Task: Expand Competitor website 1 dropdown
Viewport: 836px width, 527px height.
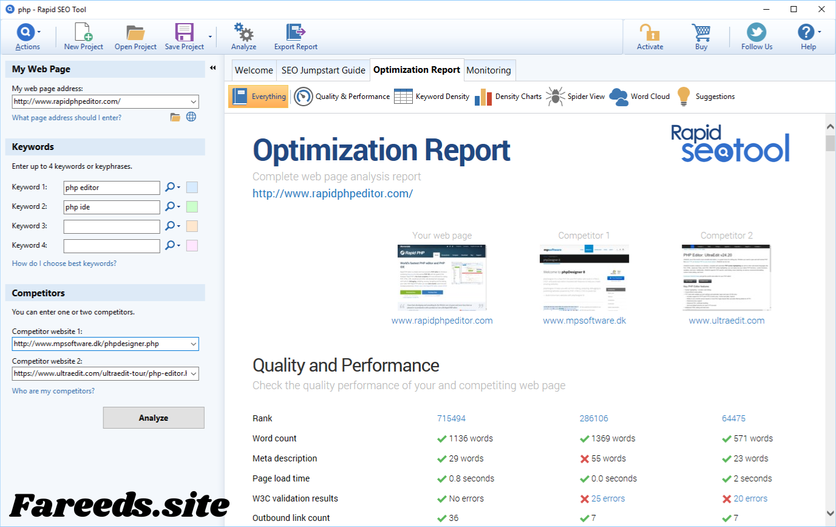Action: tap(193, 344)
